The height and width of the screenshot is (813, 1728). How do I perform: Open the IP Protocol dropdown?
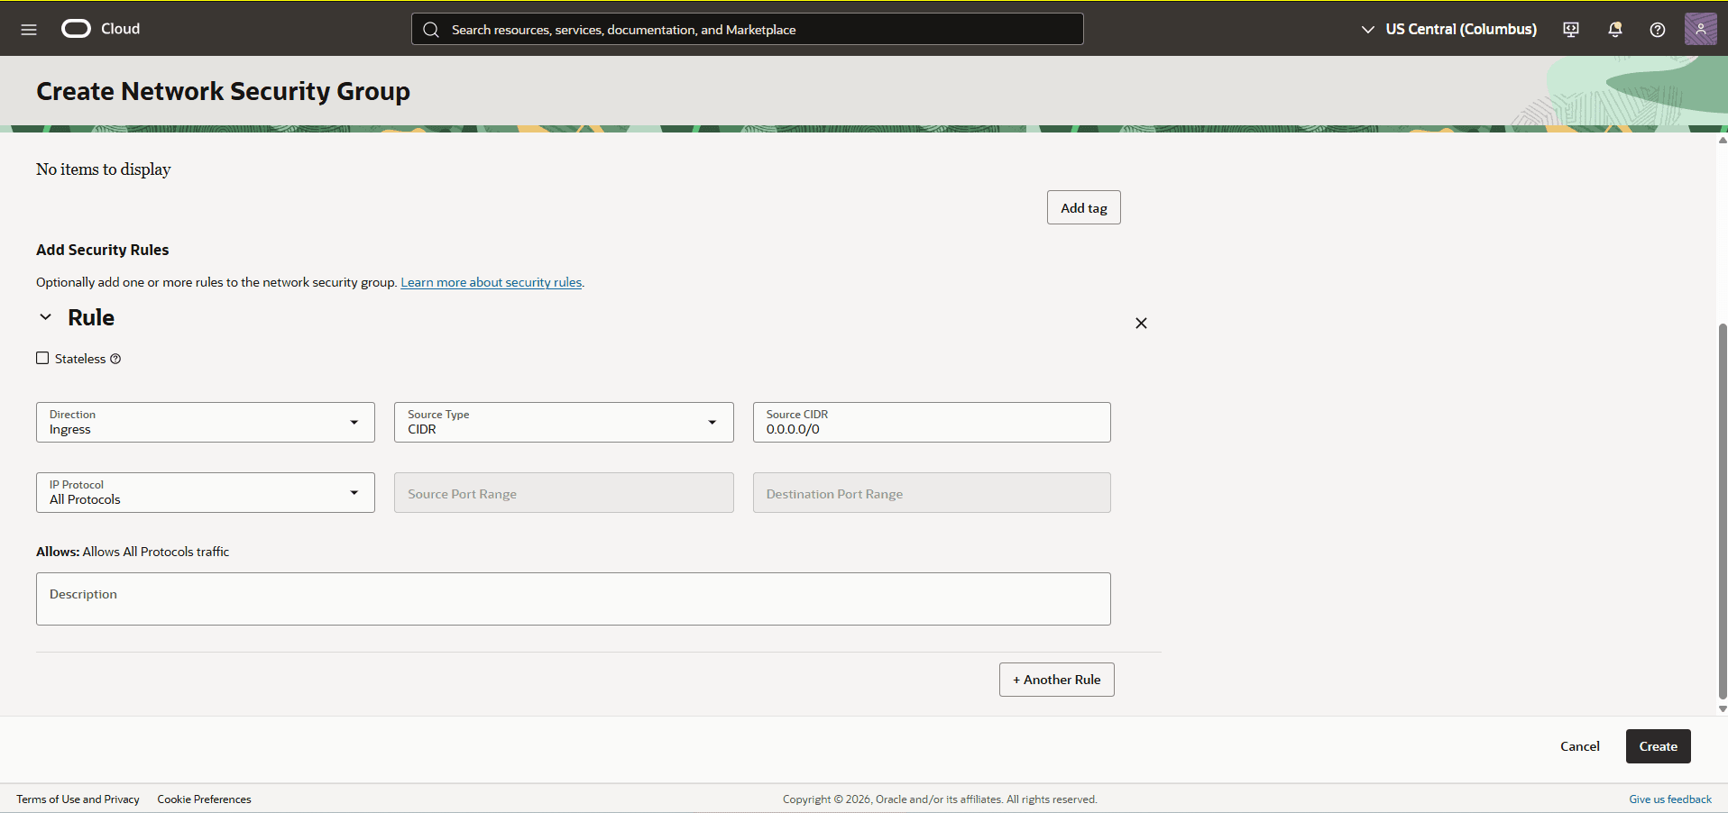[x=206, y=492]
